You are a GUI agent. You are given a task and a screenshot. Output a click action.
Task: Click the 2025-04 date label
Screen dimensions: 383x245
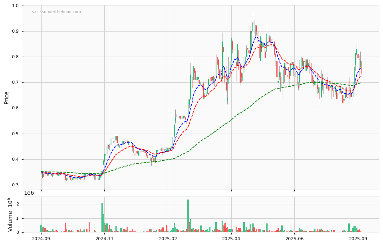point(231,238)
